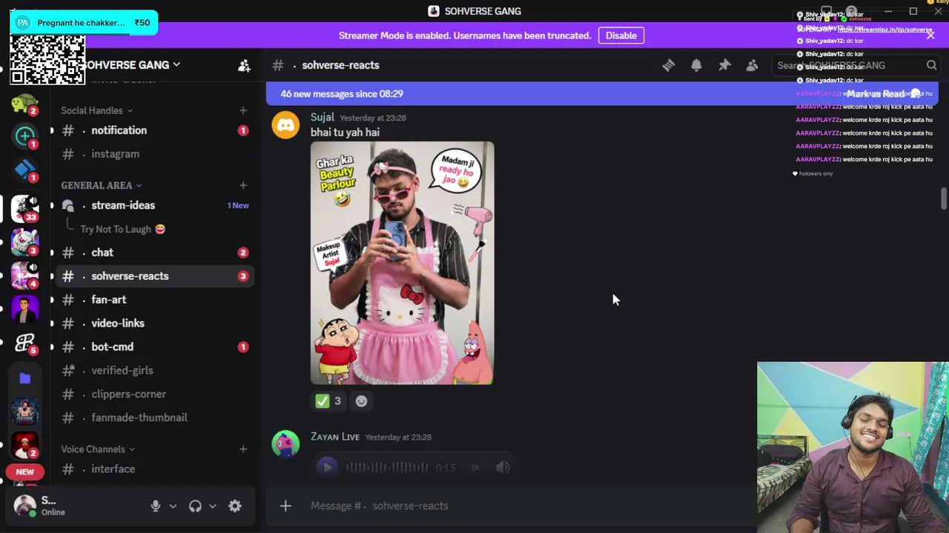Screen dimensions: 949x533
Task: Play Zayan Live's voice message
Action: point(327,467)
